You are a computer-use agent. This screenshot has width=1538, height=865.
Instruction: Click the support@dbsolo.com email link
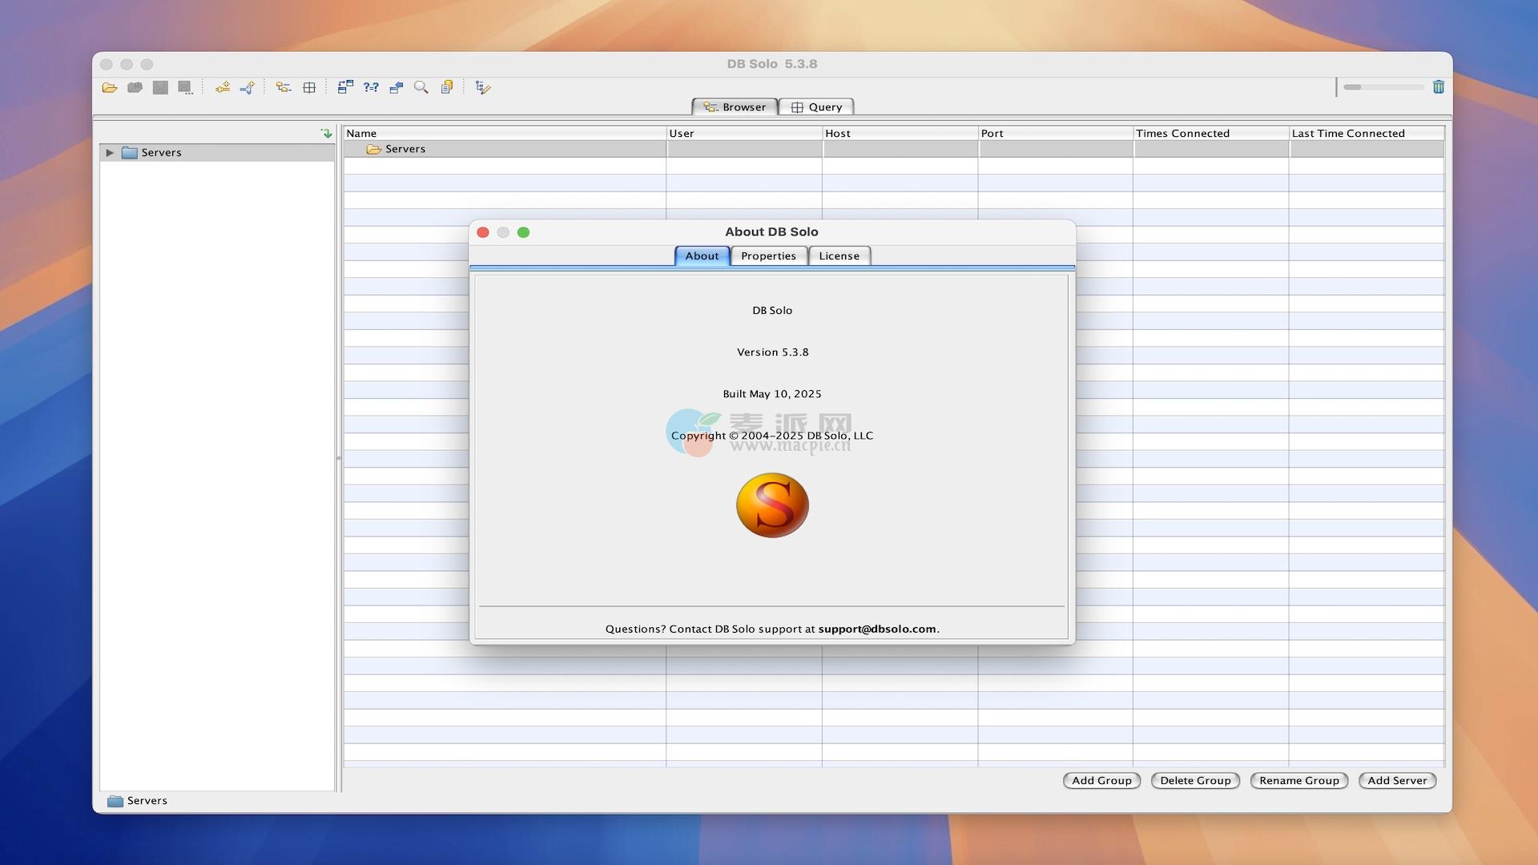click(876, 629)
